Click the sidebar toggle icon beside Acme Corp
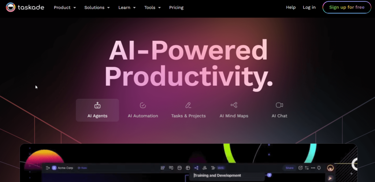This screenshot has height=182, width=375. coord(48,168)
